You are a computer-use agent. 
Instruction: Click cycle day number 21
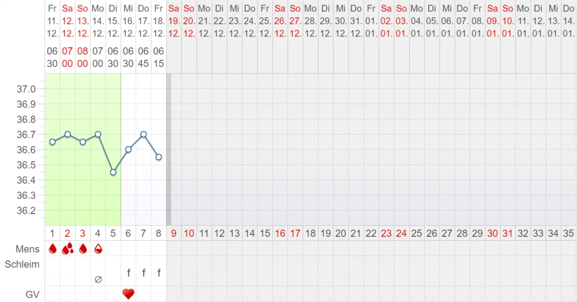coord(356,233)
